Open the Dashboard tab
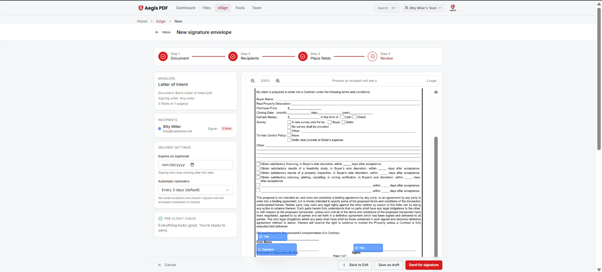The width and height of the screenshot is (602, 272). coord(186,8)
